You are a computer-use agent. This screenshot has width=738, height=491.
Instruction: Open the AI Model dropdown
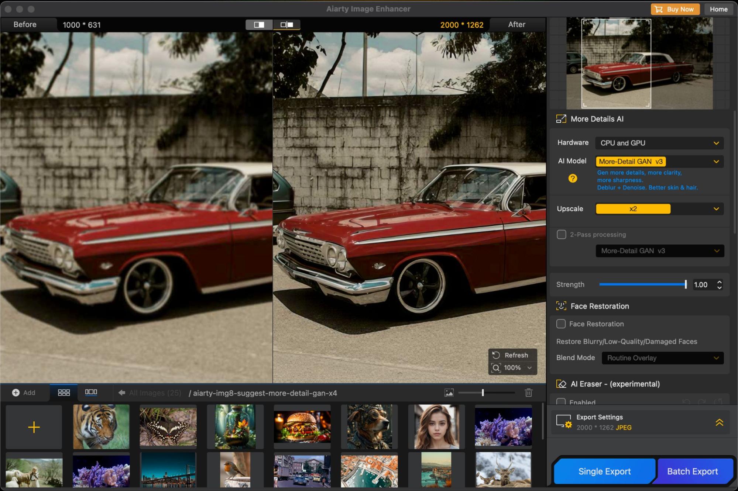click(x=659, y=162)
